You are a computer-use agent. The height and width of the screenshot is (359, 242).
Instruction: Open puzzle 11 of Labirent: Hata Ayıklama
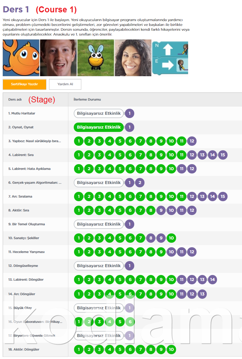pos(181,169)
